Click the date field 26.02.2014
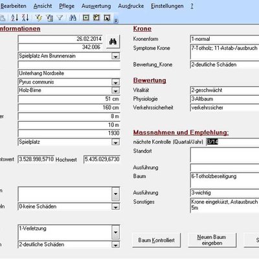 (60, 39)
